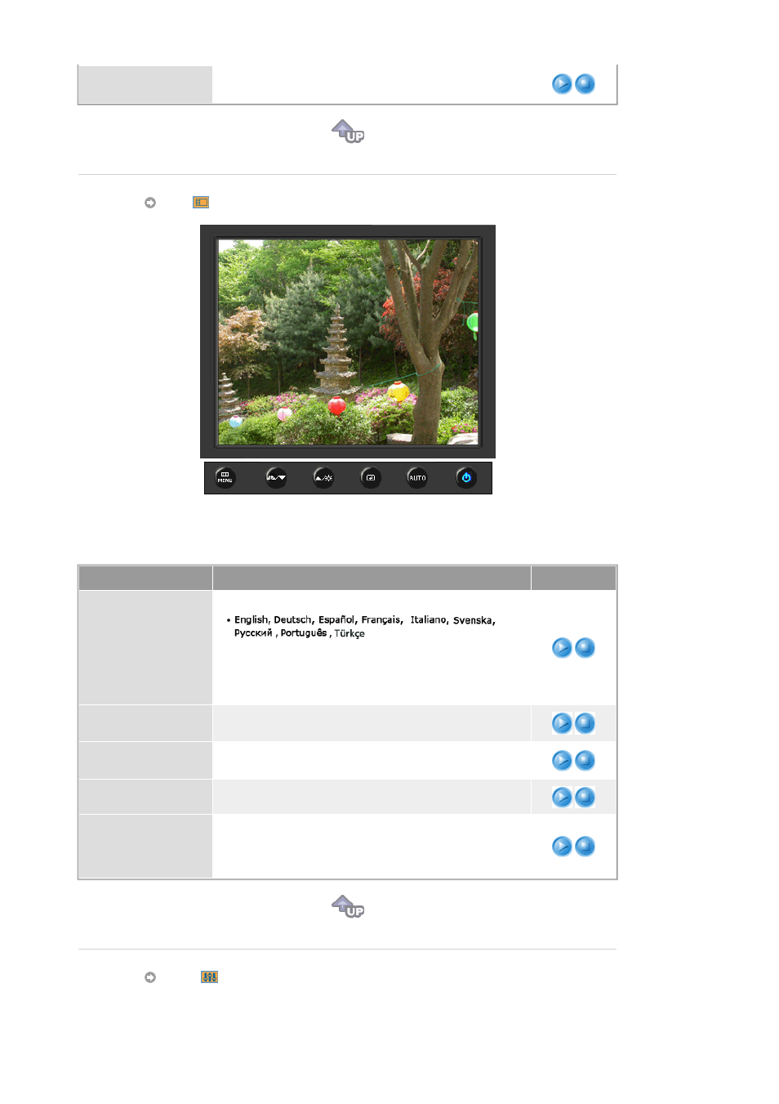
Task: Click the Enter/Source monitor button
Action: coord(371,478)
